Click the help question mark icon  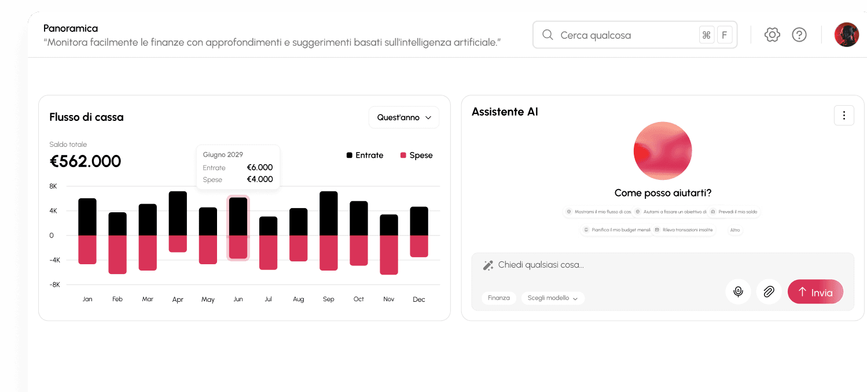799,35
